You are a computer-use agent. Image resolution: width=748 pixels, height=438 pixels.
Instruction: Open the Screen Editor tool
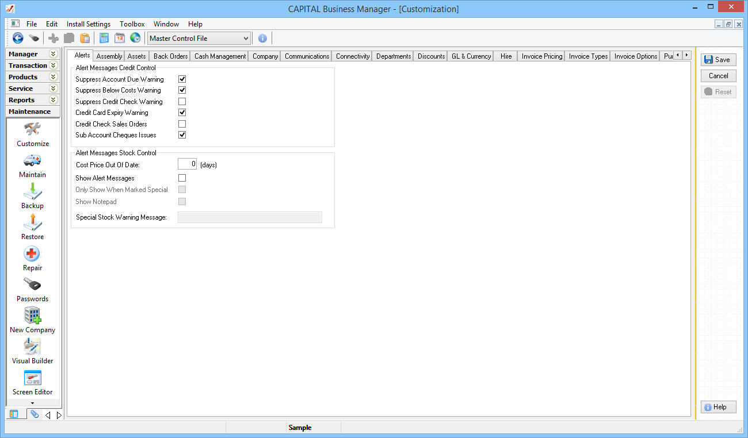coord(33,383)
